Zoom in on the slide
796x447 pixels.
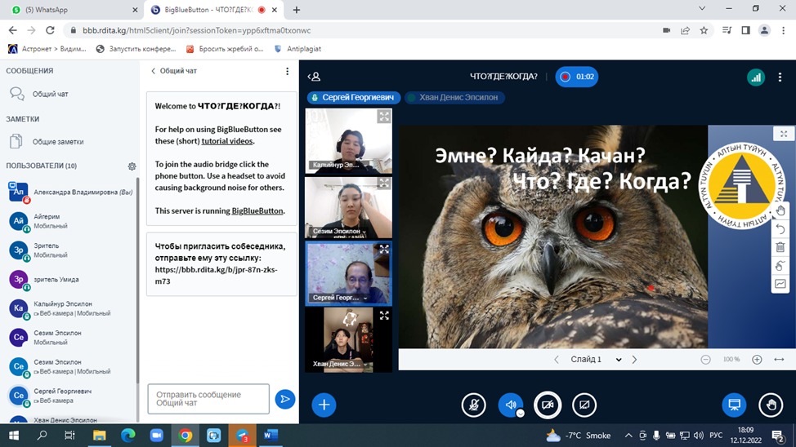click(757, 360)
